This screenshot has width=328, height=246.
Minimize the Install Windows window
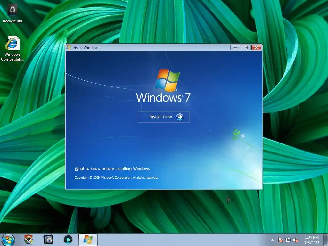235,48
